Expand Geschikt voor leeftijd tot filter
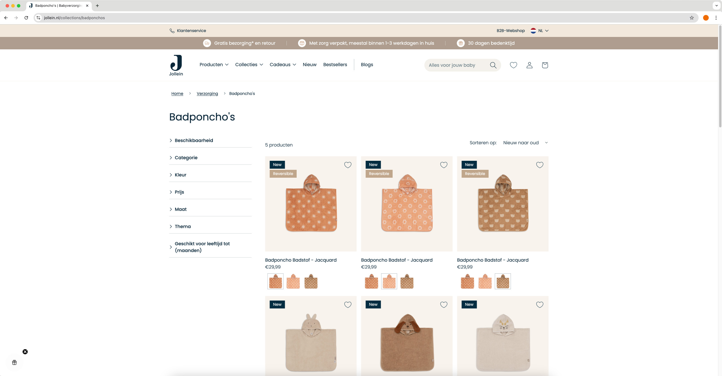This screenshot has width=722, height=376. pyautogui.click(x=210, y=247)
